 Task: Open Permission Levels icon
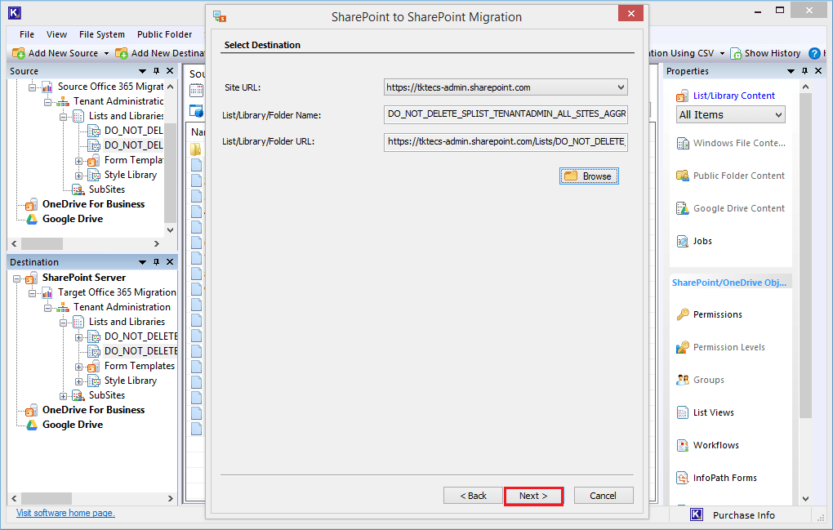click(x=683, y=347)
